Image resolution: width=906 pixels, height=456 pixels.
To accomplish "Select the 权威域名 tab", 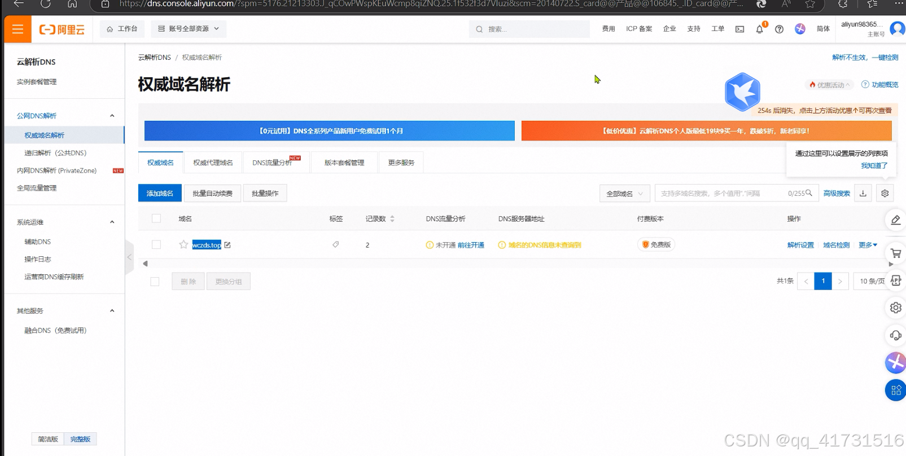I will (x=160, y=163).
